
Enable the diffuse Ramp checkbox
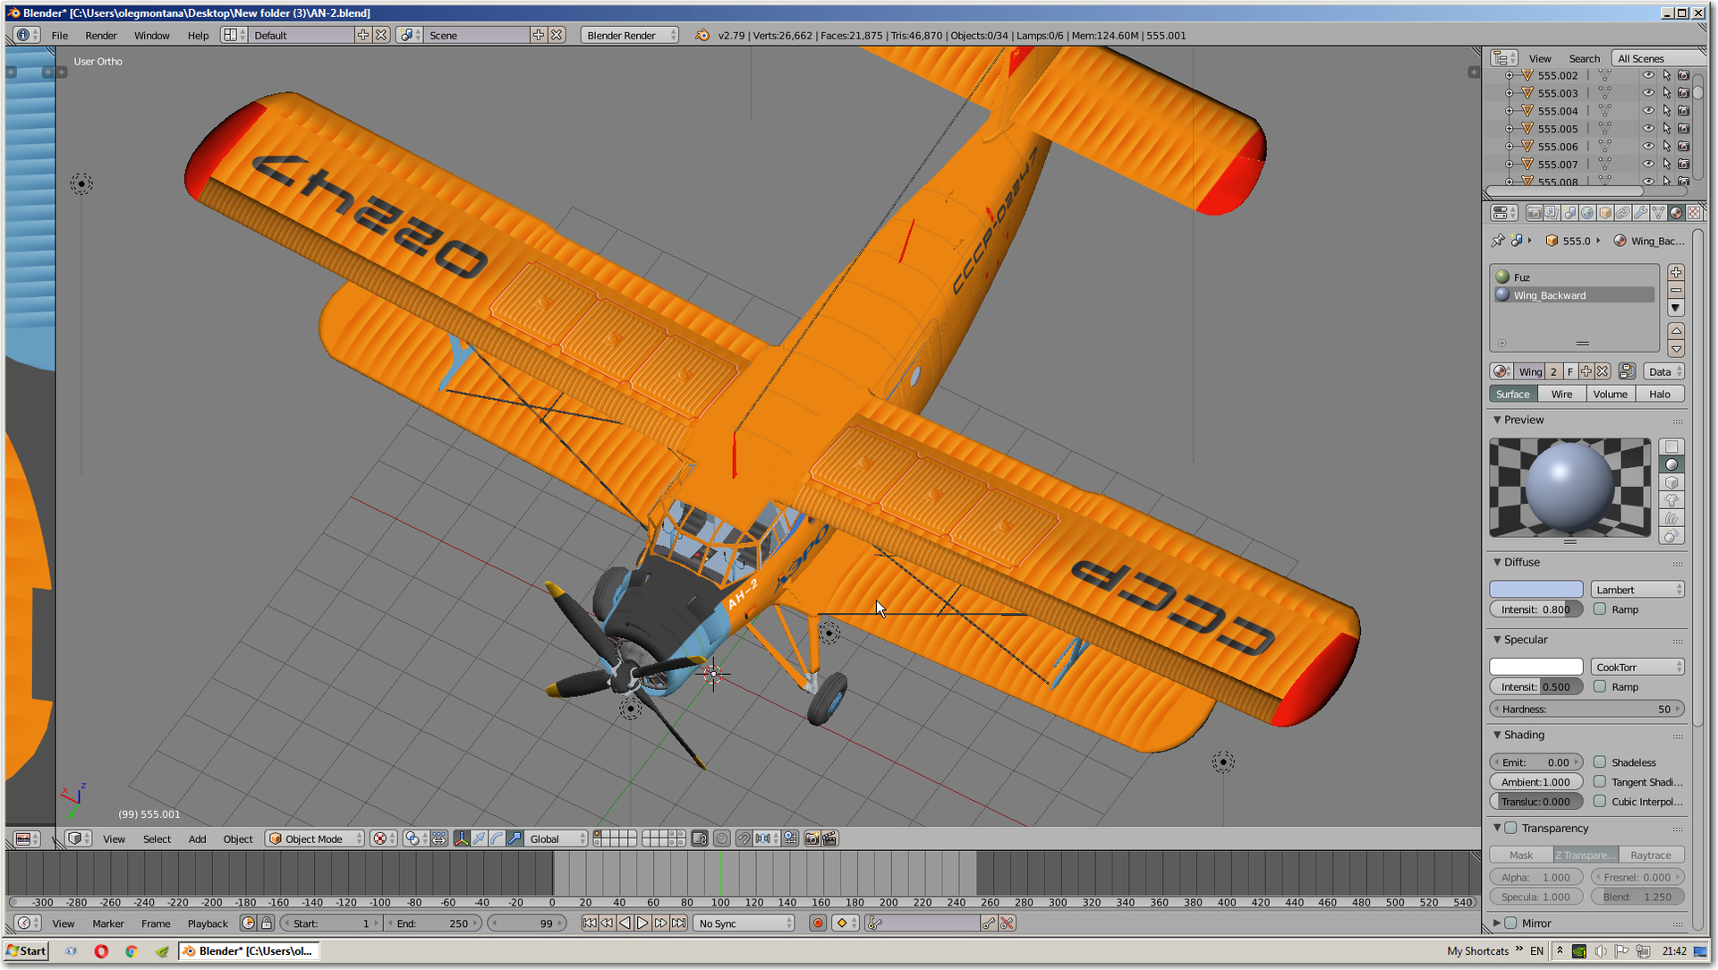(1600, 609)
